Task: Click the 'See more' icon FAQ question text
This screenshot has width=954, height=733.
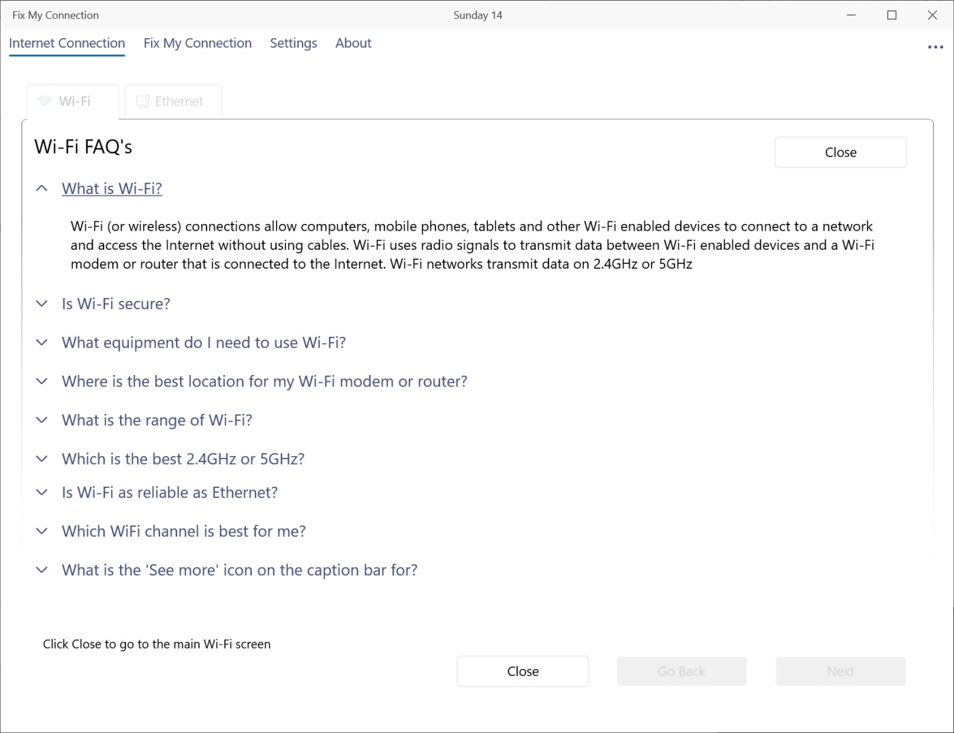Action: 239,570
